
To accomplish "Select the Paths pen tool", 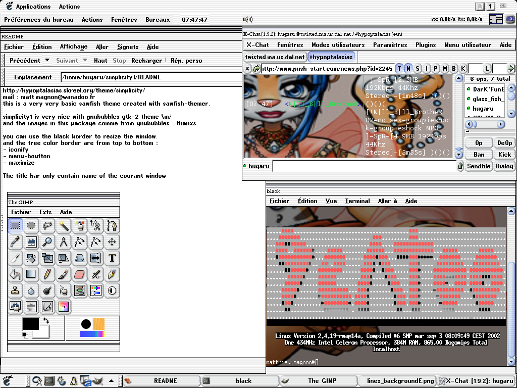I will (112, 226).
